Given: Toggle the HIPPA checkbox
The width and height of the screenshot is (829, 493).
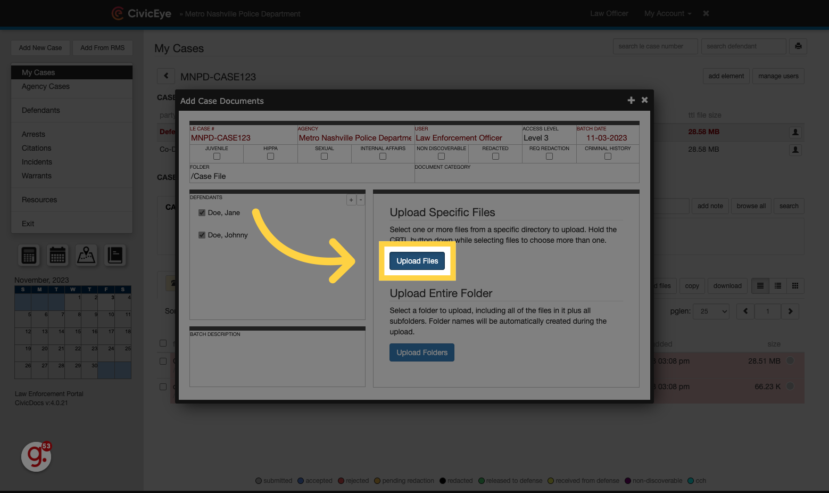Looking at the screenshot, I should (x=270, y=157).
